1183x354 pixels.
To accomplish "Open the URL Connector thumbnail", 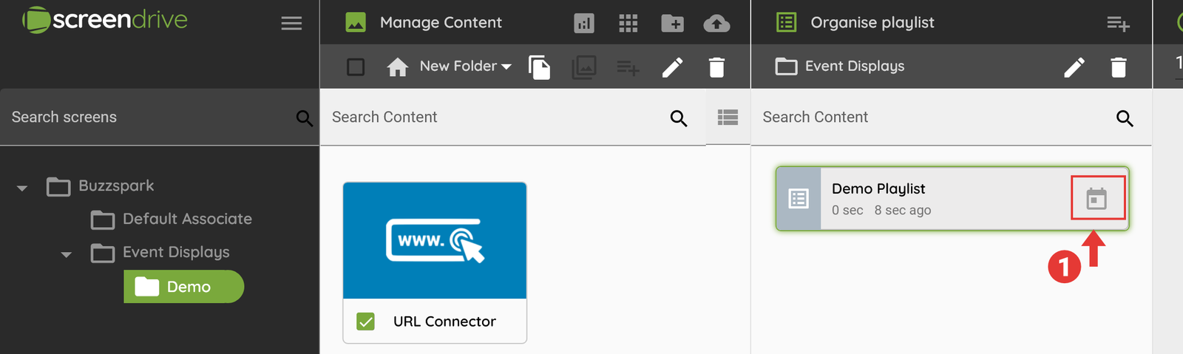I will (435, 241).
